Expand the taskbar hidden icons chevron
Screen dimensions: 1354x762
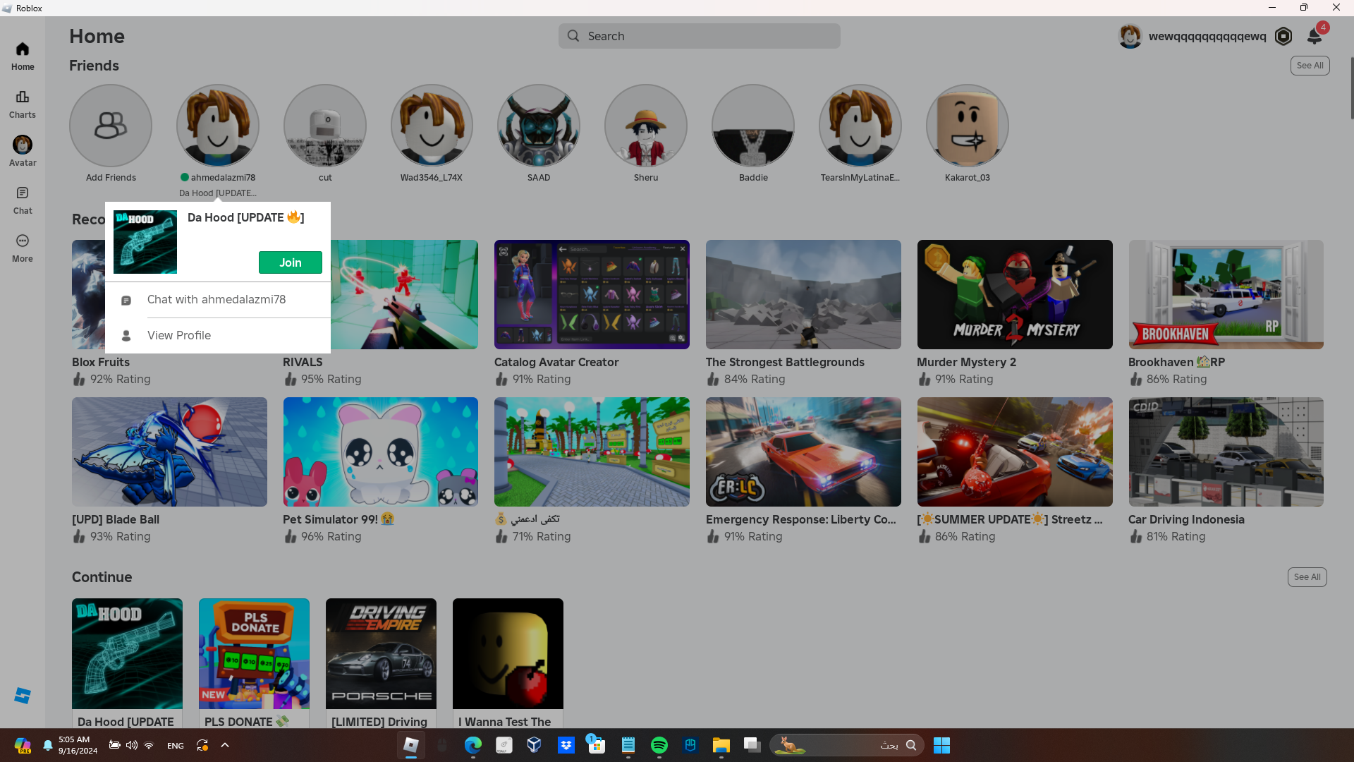tap(225, 745)
